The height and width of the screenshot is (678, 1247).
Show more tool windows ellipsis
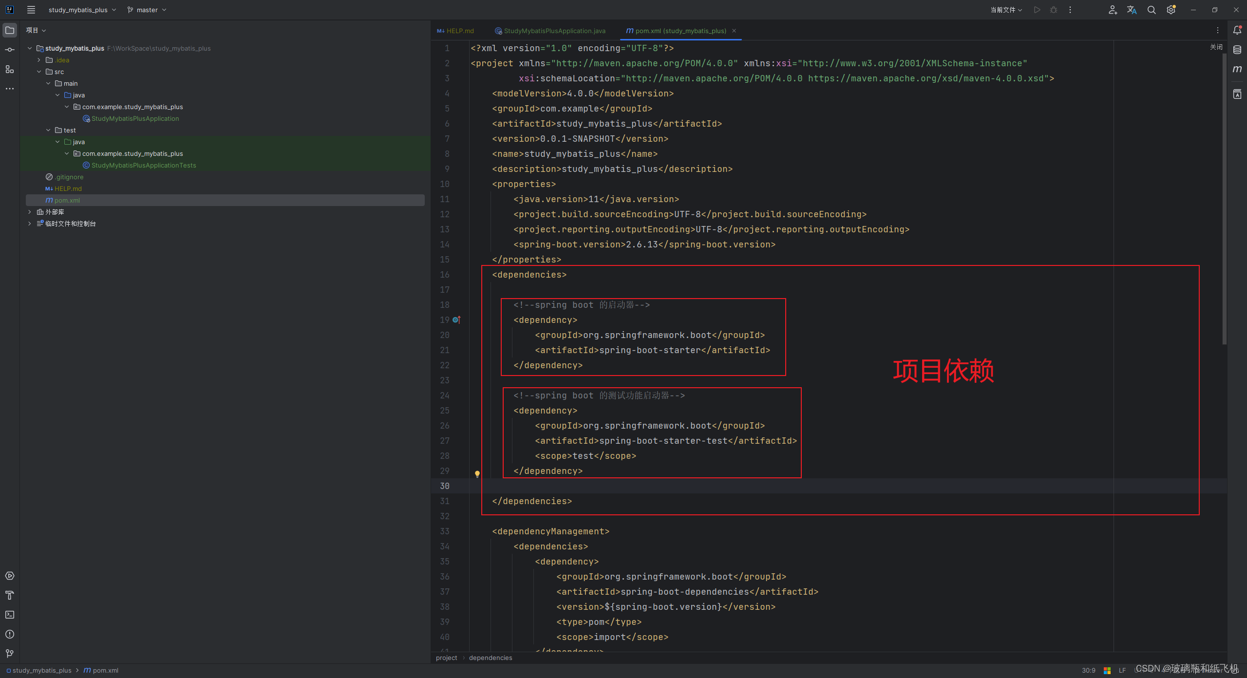[x=10, y=89]
